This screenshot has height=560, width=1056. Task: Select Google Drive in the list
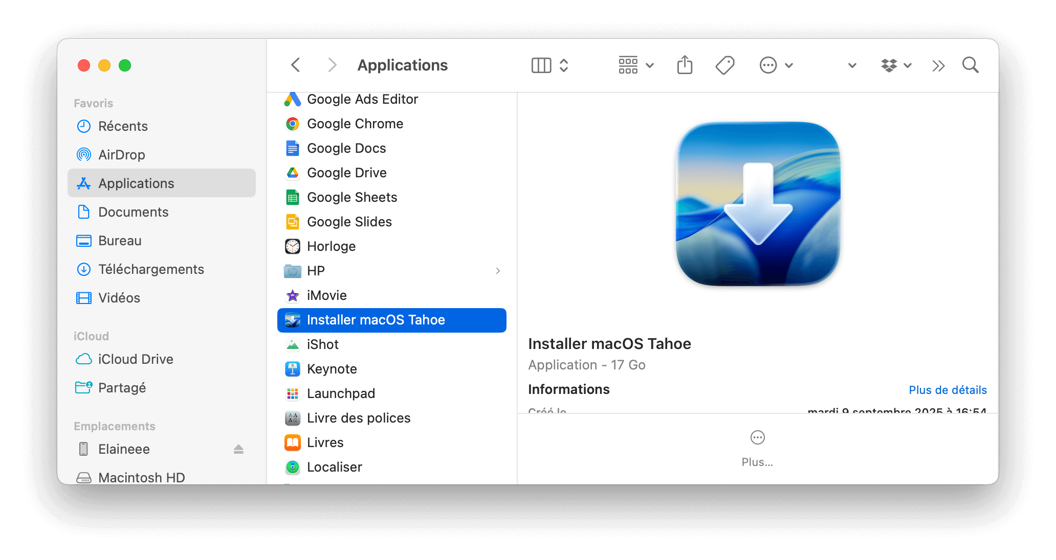click(392, 173)
